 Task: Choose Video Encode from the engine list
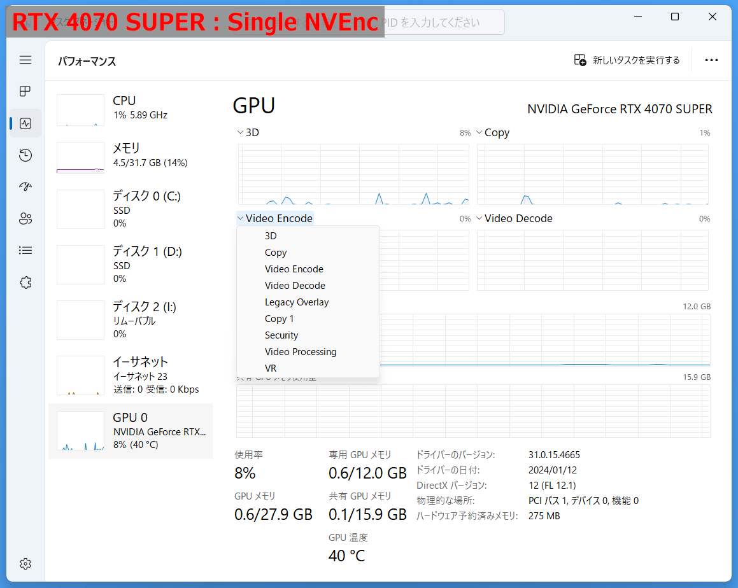click(x=308, y=269)
